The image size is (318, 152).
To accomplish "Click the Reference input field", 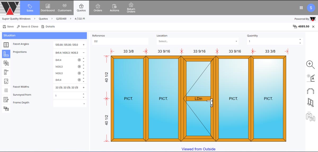I will coord(120,41).
